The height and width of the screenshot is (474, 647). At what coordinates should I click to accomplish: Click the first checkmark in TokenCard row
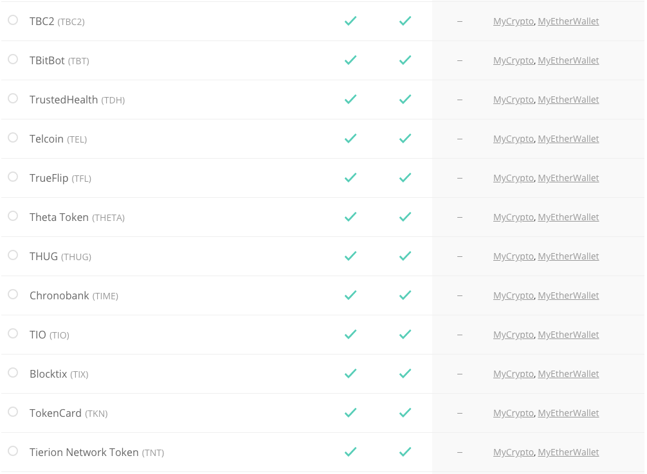(x=351, y=413)
